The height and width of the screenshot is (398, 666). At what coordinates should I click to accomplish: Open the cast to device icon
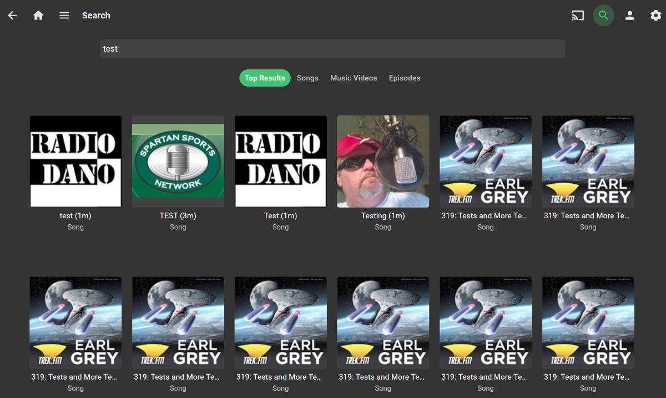point(578,16)
